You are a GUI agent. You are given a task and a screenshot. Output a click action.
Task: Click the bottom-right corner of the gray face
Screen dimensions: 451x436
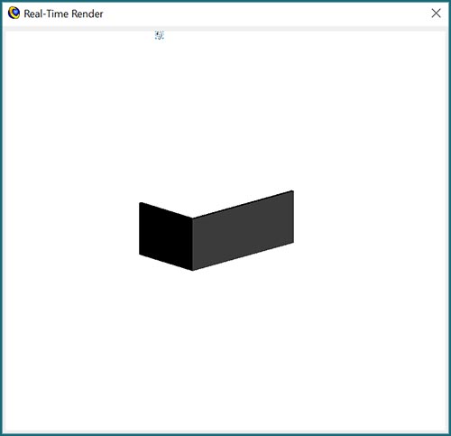tap(293, 242)
